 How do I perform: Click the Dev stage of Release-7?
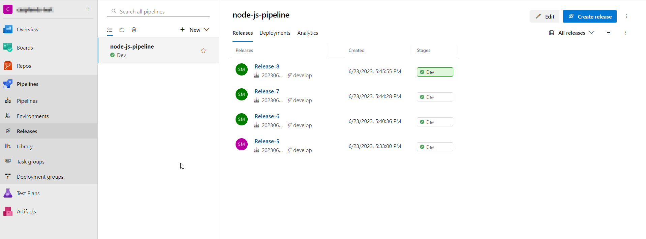(435, 97)
